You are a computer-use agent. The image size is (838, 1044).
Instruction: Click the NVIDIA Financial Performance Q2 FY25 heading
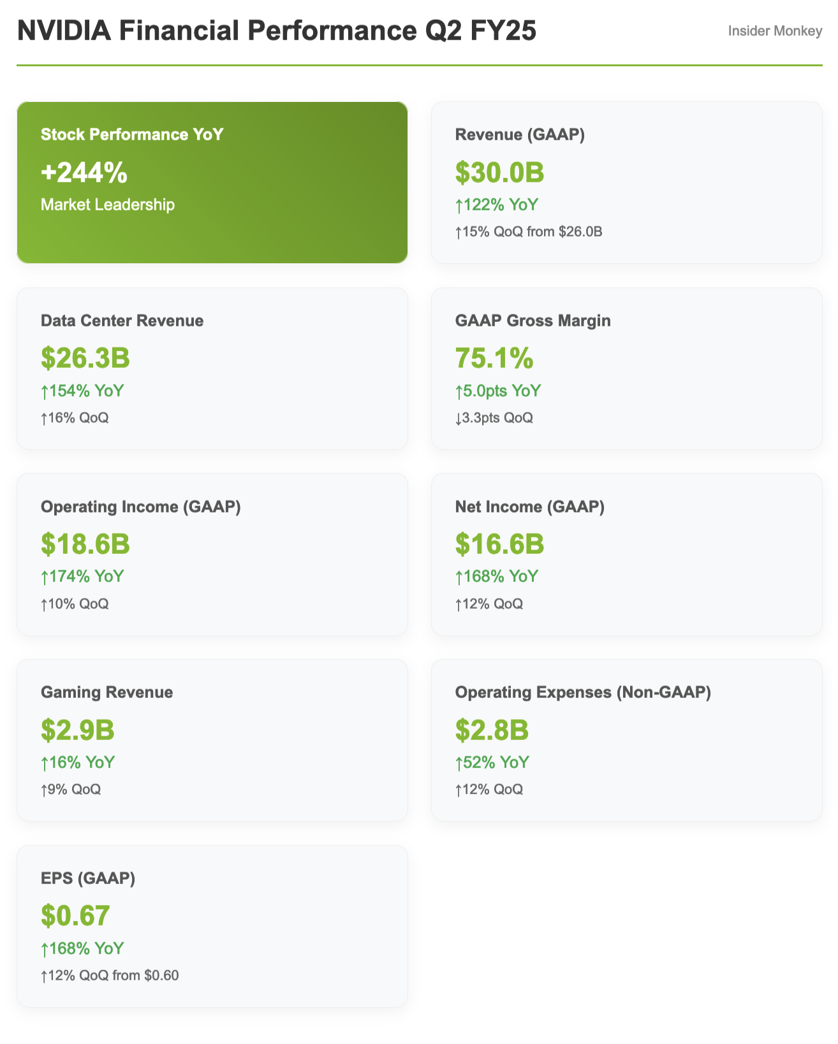click(x=277, y=31)
